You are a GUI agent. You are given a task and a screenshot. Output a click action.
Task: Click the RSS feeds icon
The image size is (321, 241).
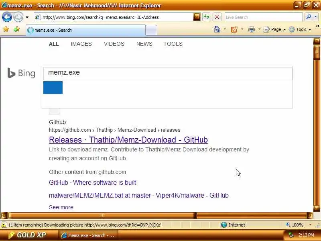tap(234, 29)
